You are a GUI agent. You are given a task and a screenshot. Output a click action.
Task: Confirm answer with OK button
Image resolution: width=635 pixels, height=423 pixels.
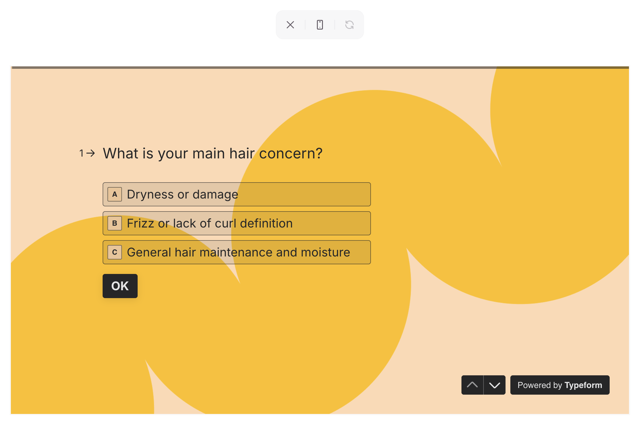pos(120,286)
